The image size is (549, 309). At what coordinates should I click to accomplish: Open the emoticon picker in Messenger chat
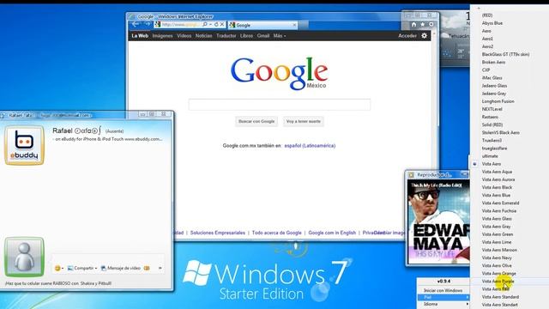point(58,269)
